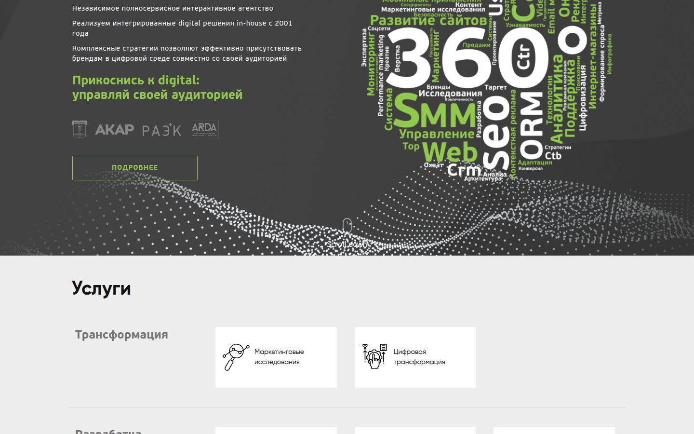Click the scroll down mouse icon
The width and height of the screenshot is (694, 434).
(x=347, y=226)
